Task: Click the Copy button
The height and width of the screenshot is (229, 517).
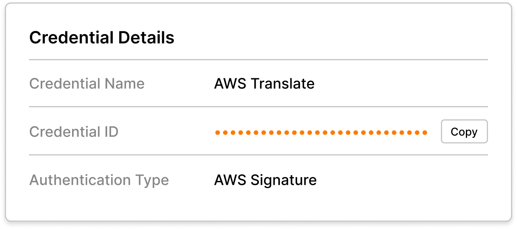Action: point(464,132)
